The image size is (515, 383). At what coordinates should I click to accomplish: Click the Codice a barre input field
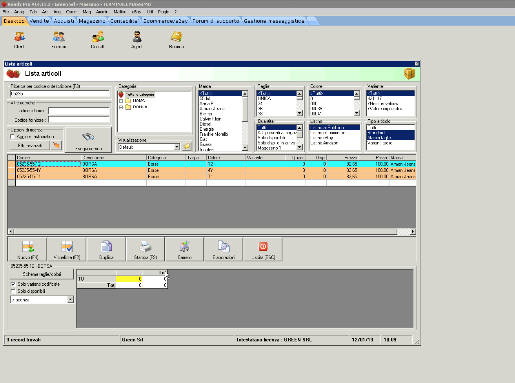(x=78, y=111)
